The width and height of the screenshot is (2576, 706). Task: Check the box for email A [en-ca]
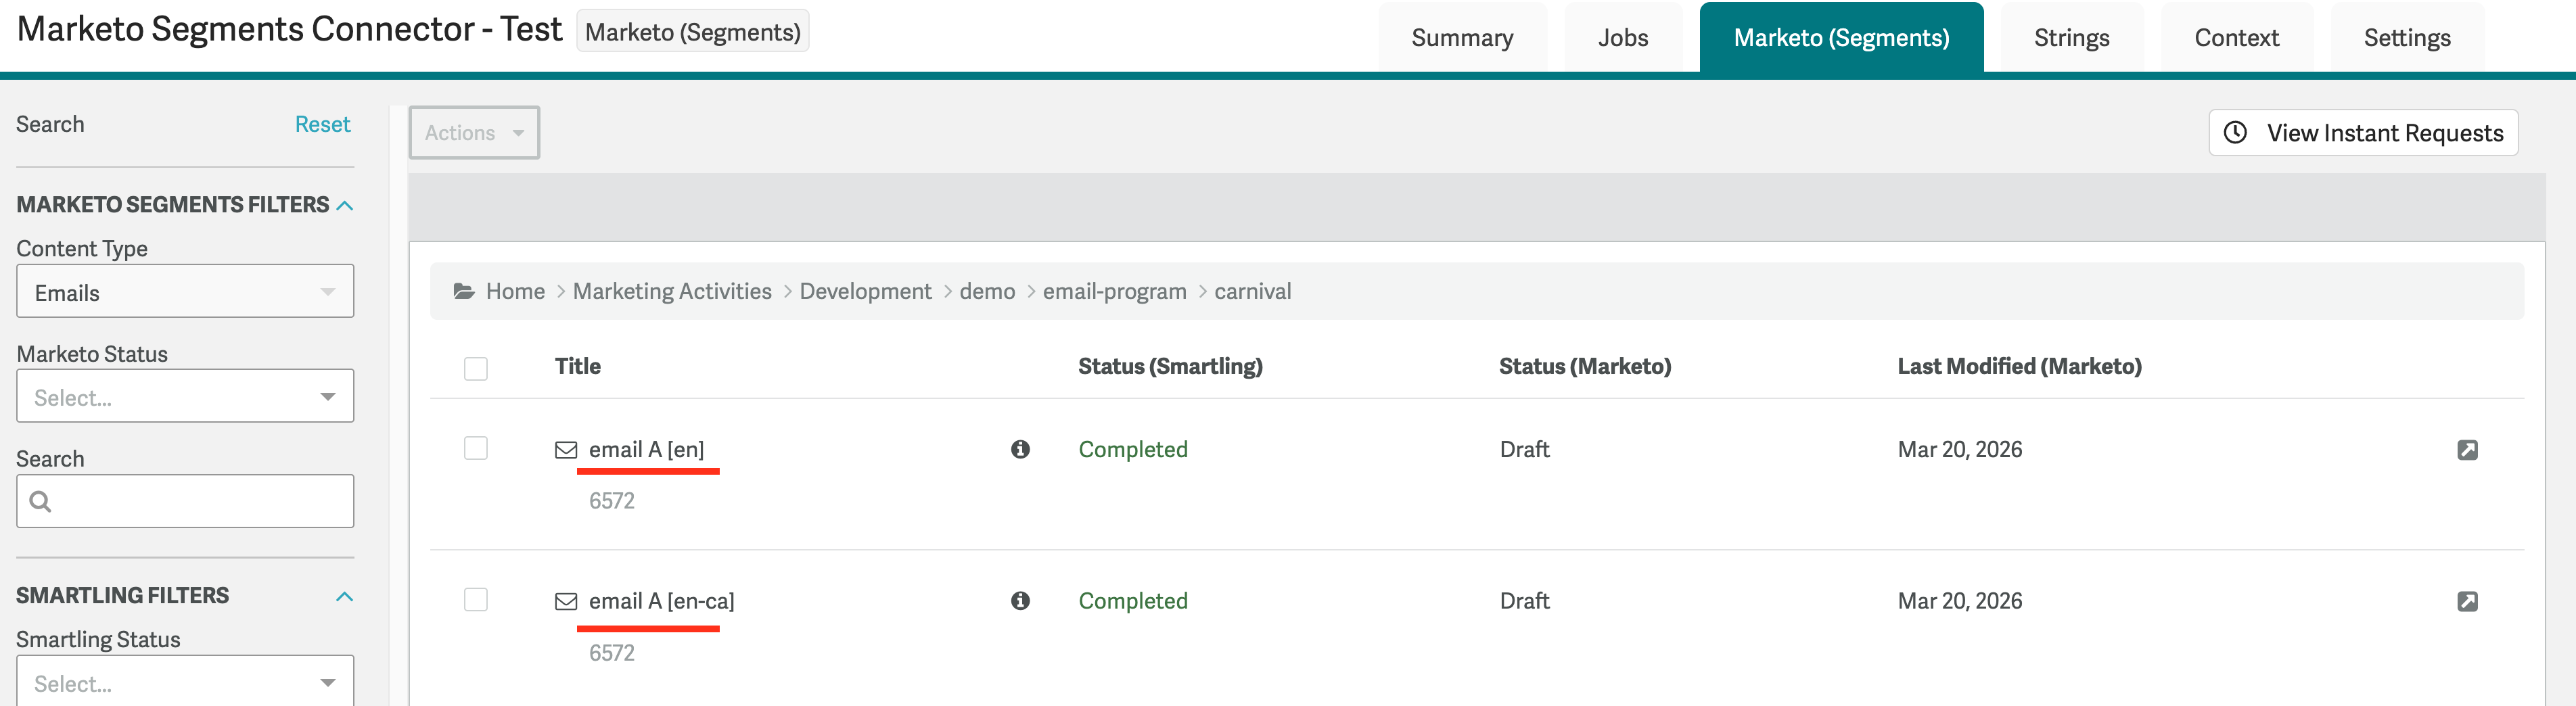coord(476,599)
